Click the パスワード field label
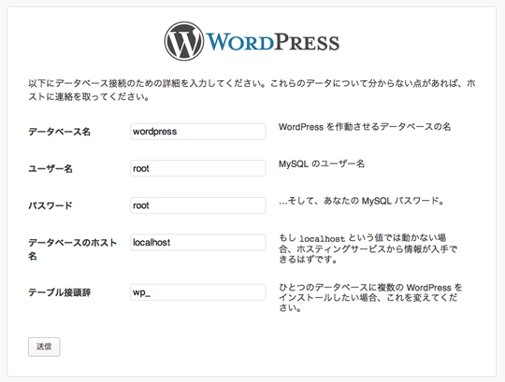Image resolution: width=505 pixels, height=382 pixels. click(x=50, y=205)
